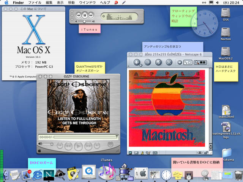Click the network arrows status icon in menu bar

point(204,3)
